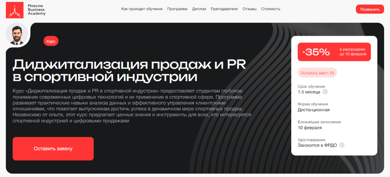Jump to the Преподаватели section
This screenshot has width=390, height=177.
pos(224,9)
